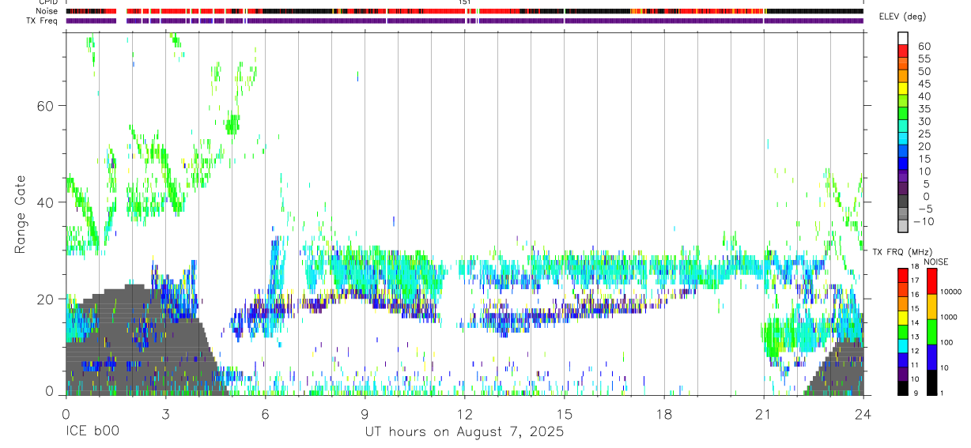The image size is (971, 448).
Task: Click the 'Noise' row label at top
Action: [x=47, y=11]
